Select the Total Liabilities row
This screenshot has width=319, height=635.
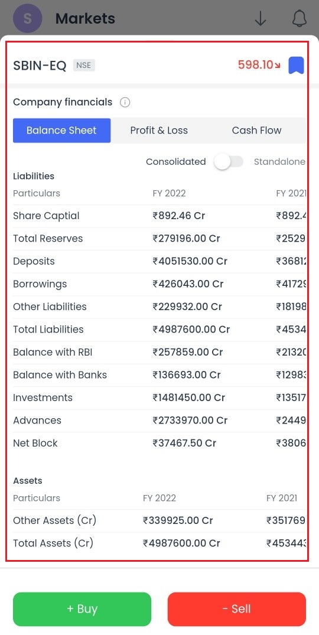[x=159, y=329]
